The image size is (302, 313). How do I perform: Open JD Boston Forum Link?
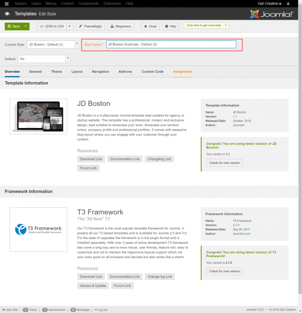(x=88, y=168)
